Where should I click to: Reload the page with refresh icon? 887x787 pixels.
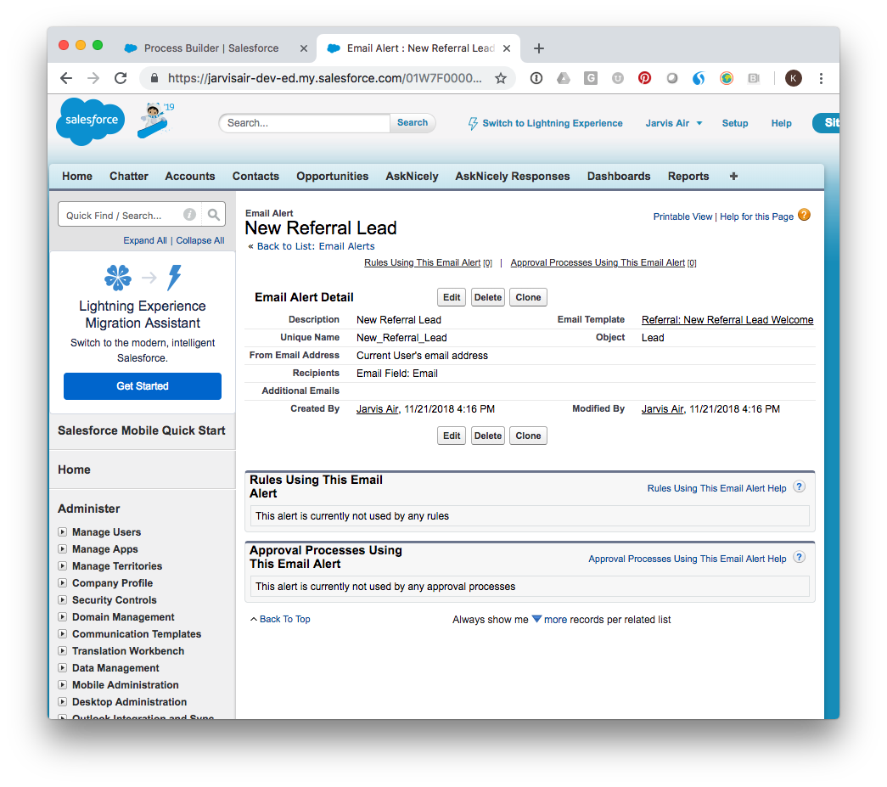click(x=121, y=78)
